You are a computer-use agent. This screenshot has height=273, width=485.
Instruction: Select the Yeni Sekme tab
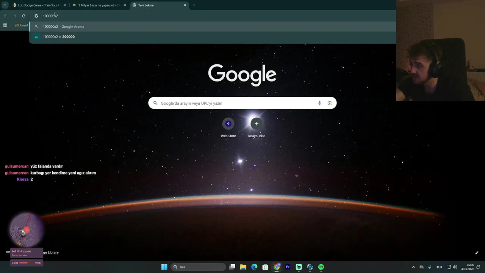point(159,5)
